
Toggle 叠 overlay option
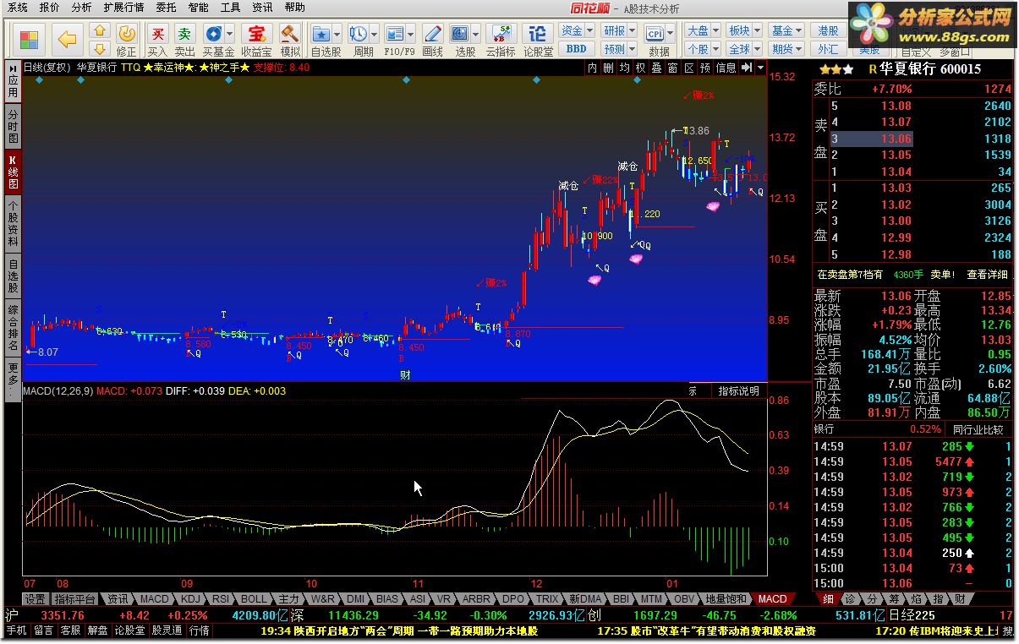click(656, 68)
